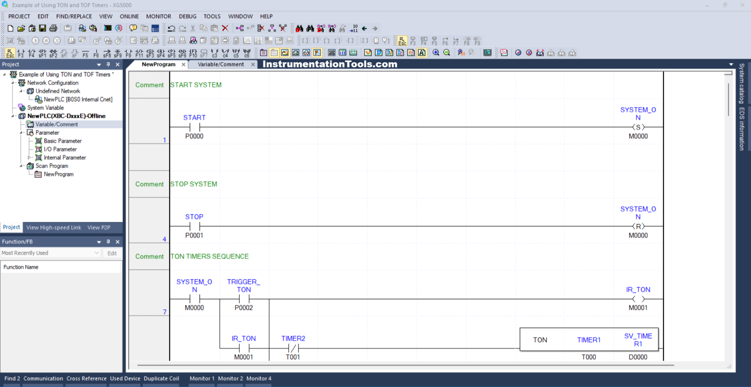Collapse the Undefined Network node
The width and height of the screenshot is (751, 387).
tap(21, 91)
